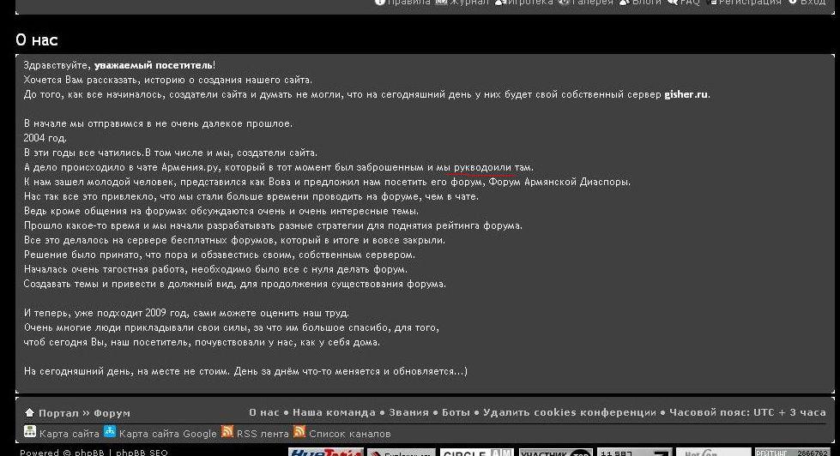Open the FAQ page
The image size is (840, 456).
[690, 3]
